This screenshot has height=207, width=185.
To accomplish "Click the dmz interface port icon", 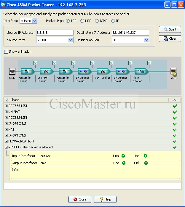I will point(173,71).
